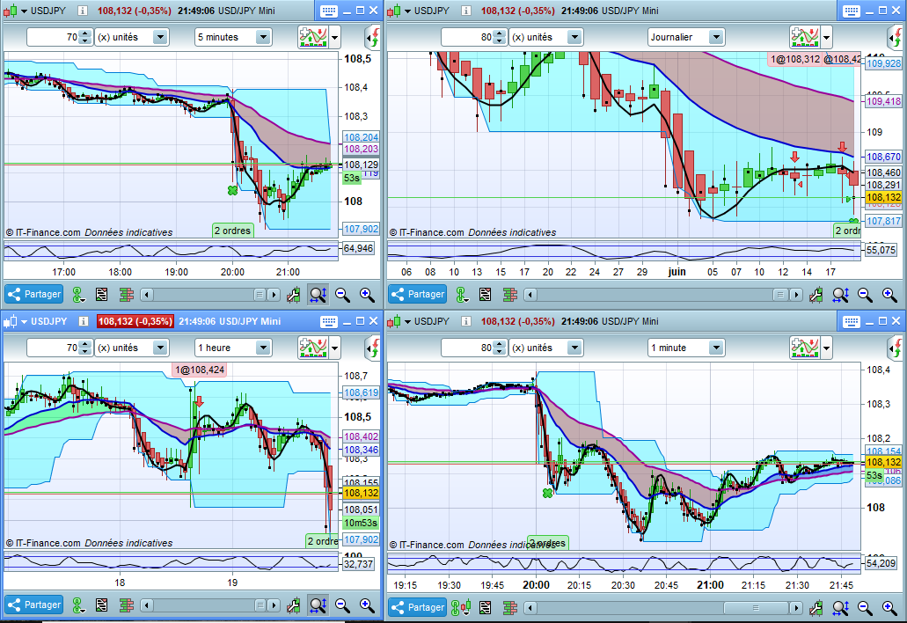Click 2 ordres label in 5 minutes chart
This screenshot has width=907, height=623.
tap(232, 231)
